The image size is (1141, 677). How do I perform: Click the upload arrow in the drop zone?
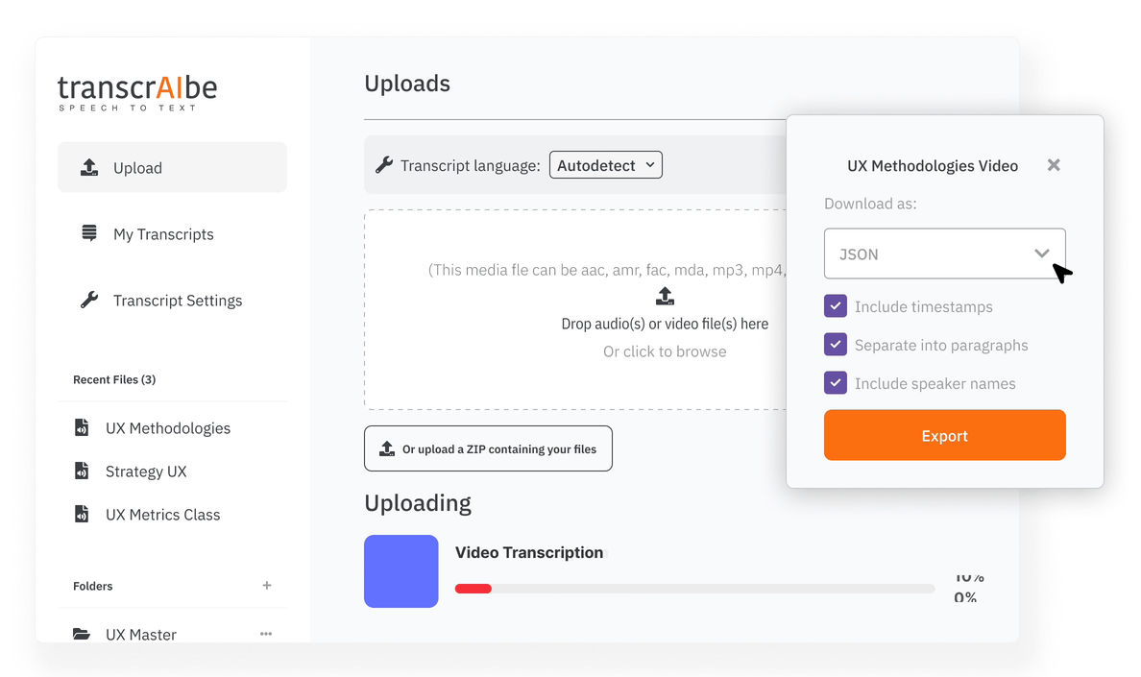(x=665, y=297)
